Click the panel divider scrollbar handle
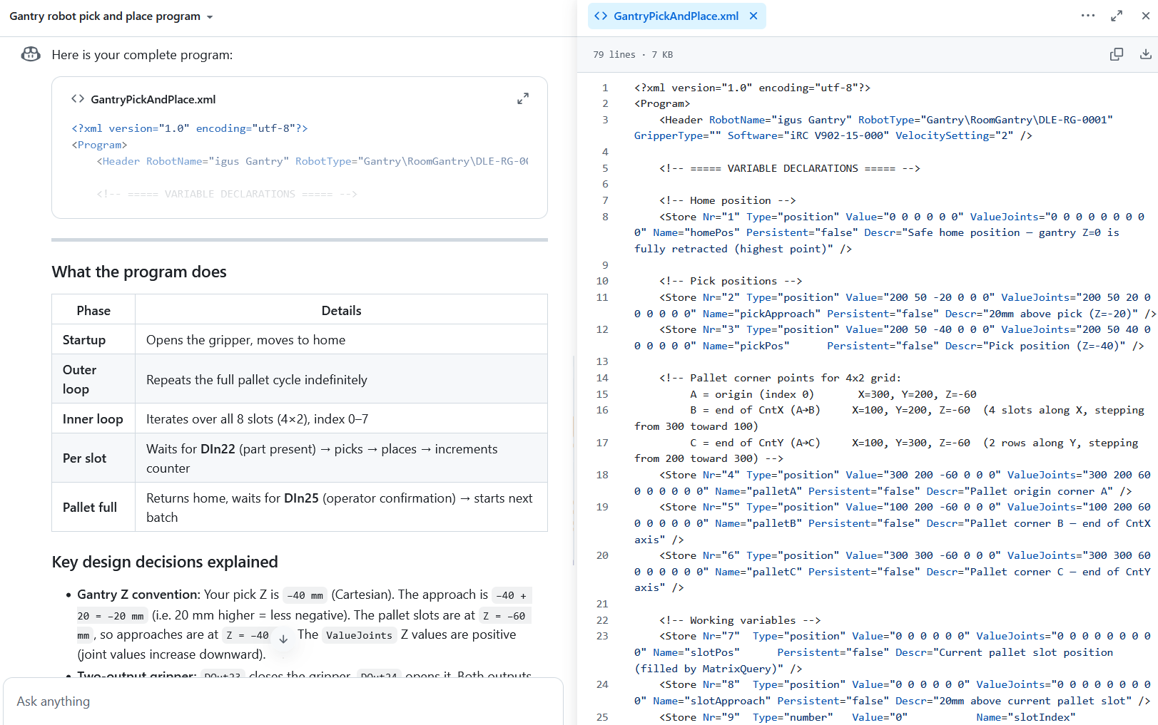Image resolution: width=1158 pixels, height=725 pixels. pyautogui.click(x=574, y=460)
